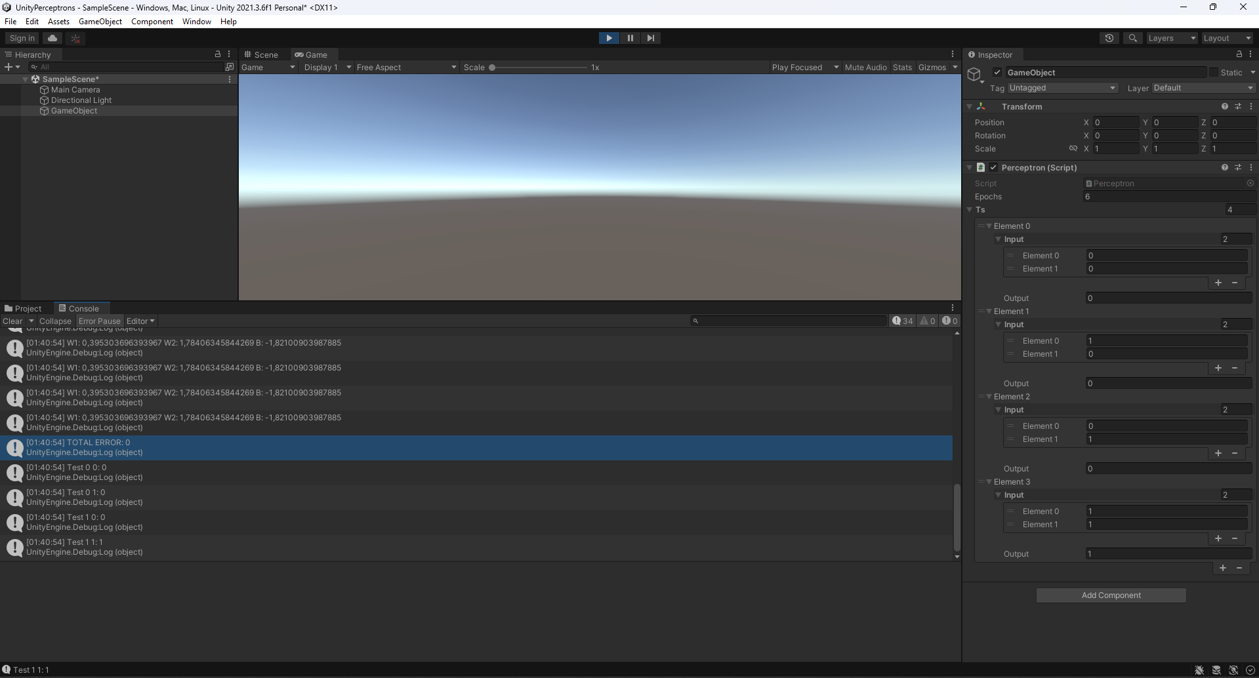Screen dimensions: 1259x678
Task: Click the script object picker circle
Action: [1250, 184]
